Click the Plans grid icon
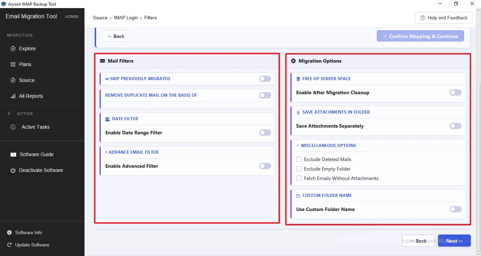 tap(13, 64)
